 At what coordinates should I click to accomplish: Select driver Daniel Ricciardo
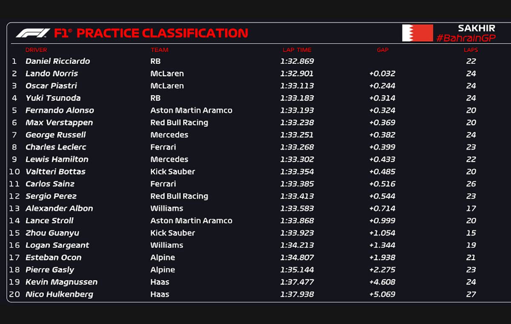pos(57,61)
